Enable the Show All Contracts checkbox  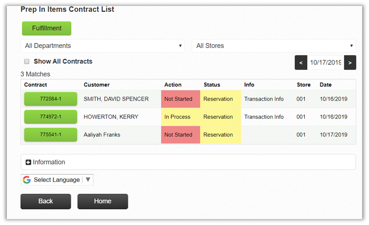coord(27,61)
